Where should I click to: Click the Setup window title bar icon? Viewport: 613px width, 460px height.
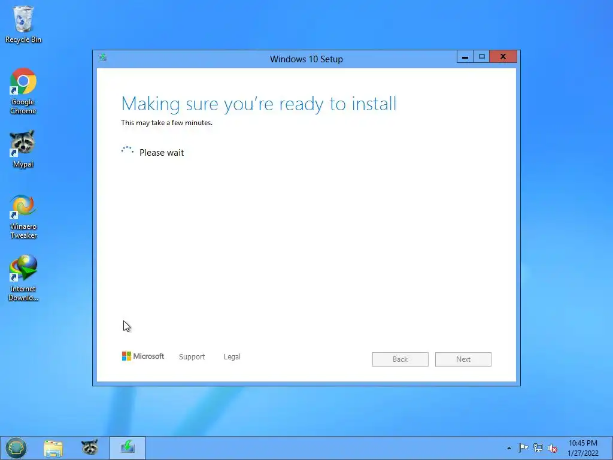click(103, 58)
